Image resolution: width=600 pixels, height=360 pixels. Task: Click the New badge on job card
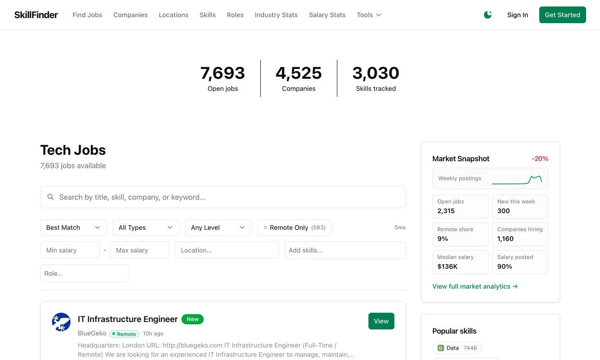click(x=193, y=319)
